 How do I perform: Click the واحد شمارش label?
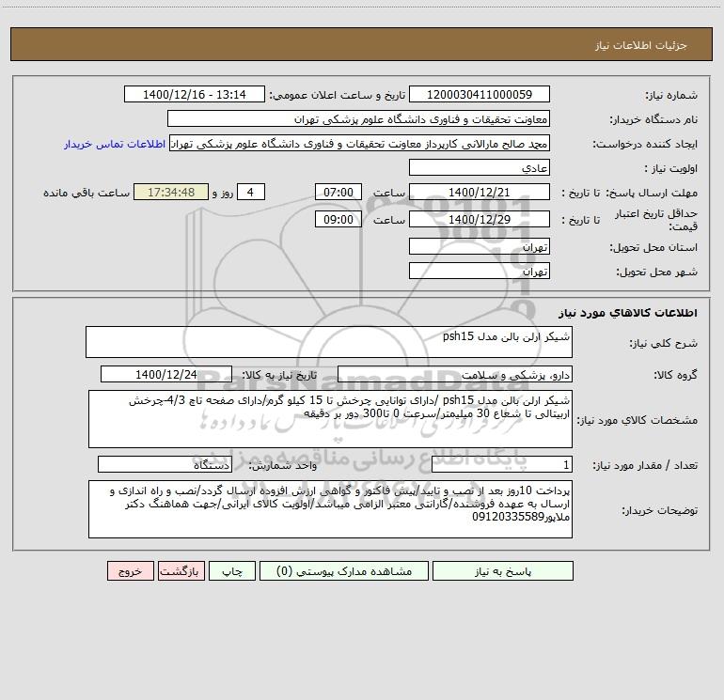(283, 465)
